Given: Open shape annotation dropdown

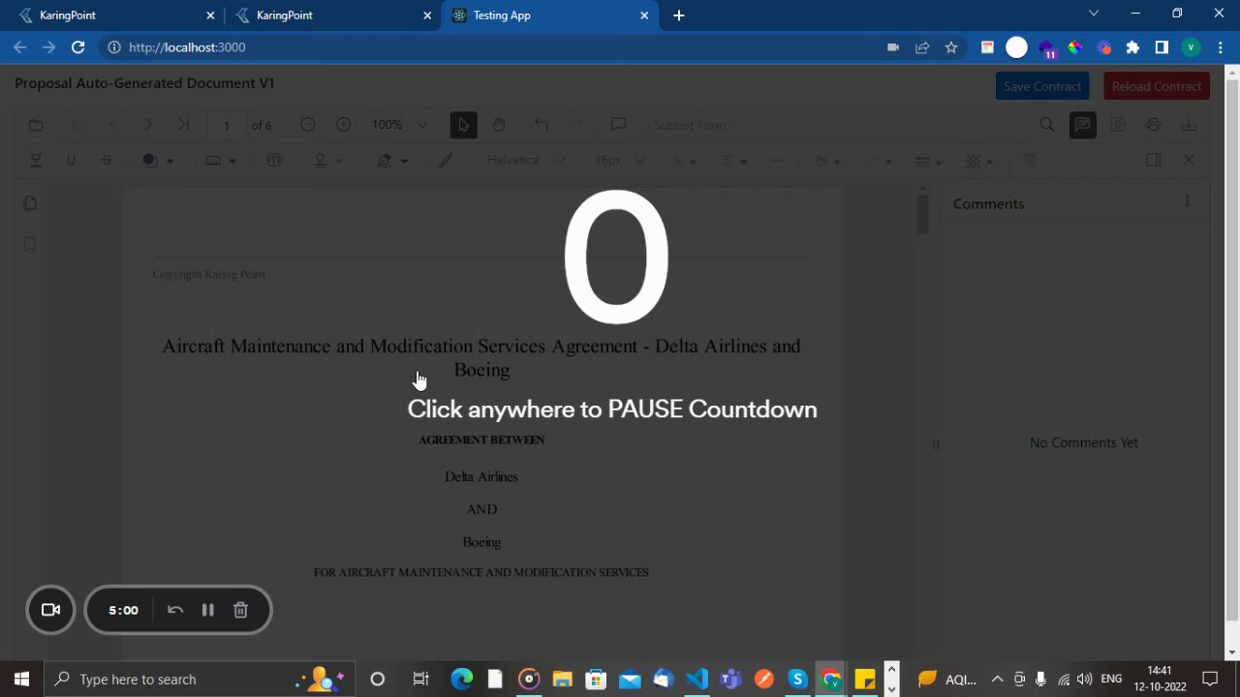Looking at the screenshot, I should click(157, 161).
